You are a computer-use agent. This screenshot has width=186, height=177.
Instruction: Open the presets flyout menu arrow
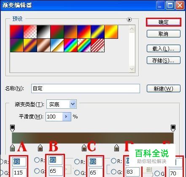[x=129, y=19]
